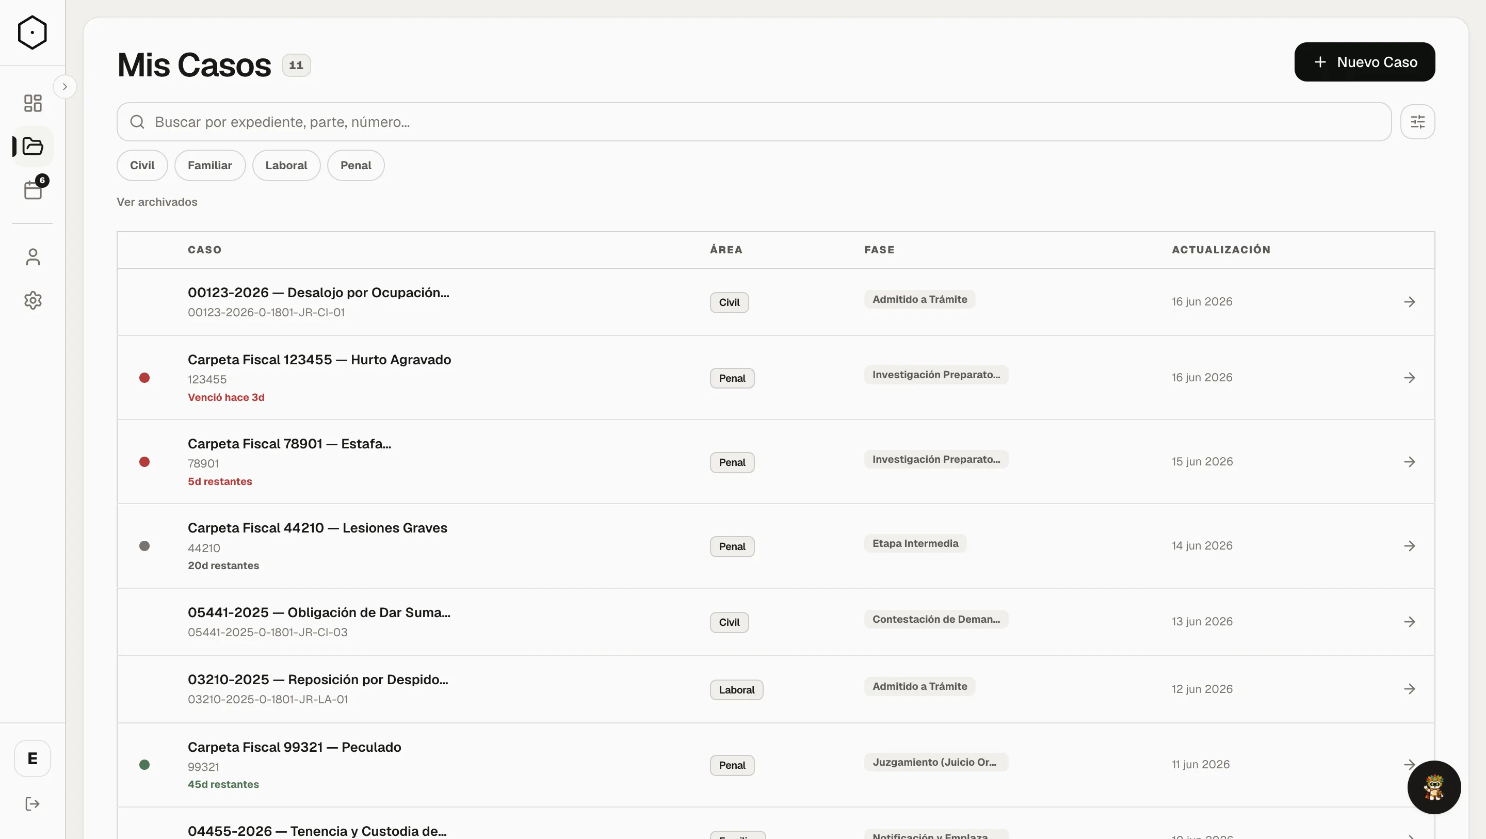Click gray status dot for Carpeta Fiscal 44210
The image size is (1486, 839).
click(x=144, y=546)
